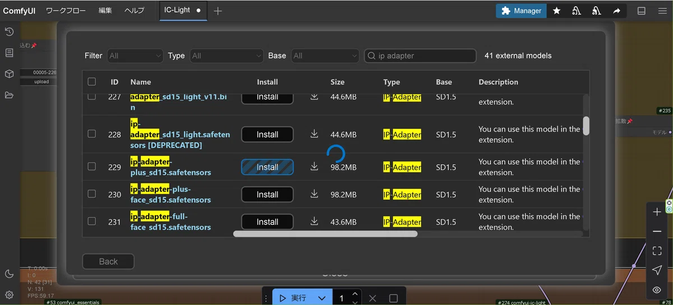Click the ComfyUI logo text
This screenshot has height=305, width=673.
[19, 11]
